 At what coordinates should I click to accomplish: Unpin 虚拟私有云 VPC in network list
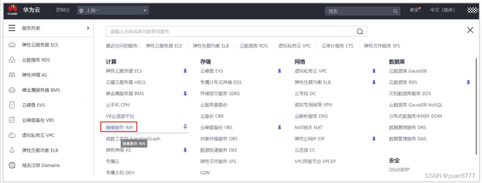[374, 71]
